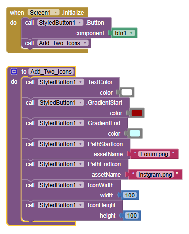The height and width of the screenshot is (234, 189).
Task: Edit the Instgram.png text field
Action: (155, 175)
